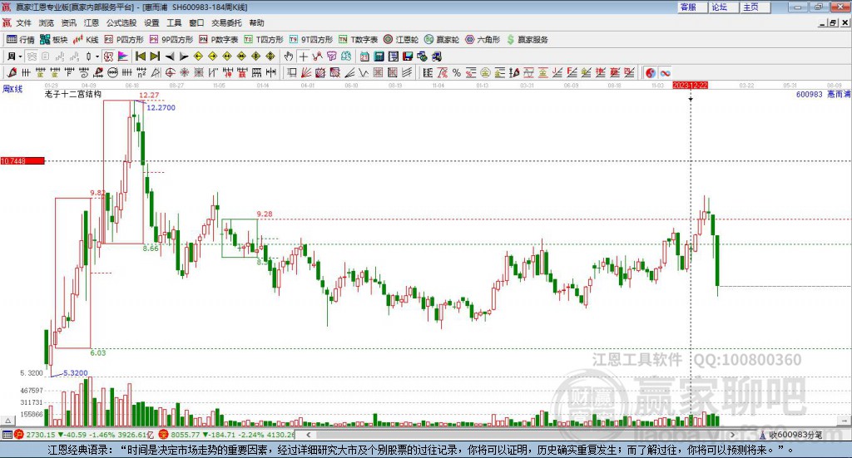Jump to first bar icon
The image size is (852, 458).
click(x=140, y=57)
